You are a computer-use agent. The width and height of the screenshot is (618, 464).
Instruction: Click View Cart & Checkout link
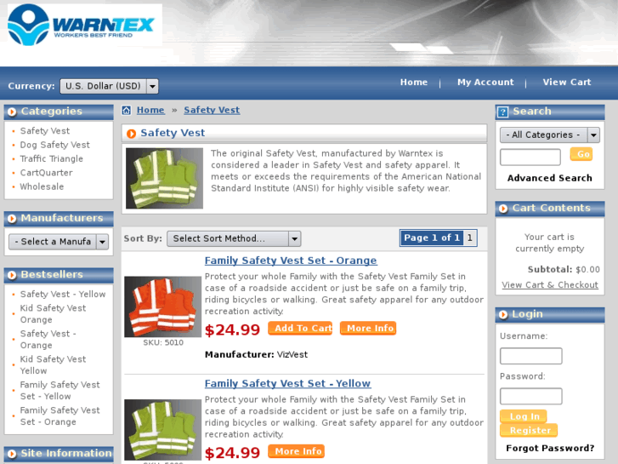[550, 284]
